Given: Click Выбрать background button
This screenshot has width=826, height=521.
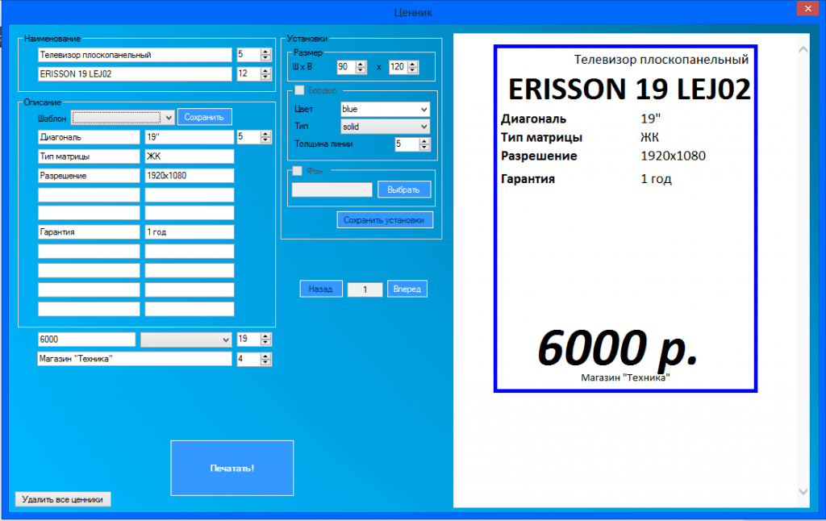Looking at the screenshot, I should [404, 189].
